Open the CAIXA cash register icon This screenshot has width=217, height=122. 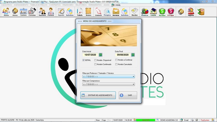point(153,12)
